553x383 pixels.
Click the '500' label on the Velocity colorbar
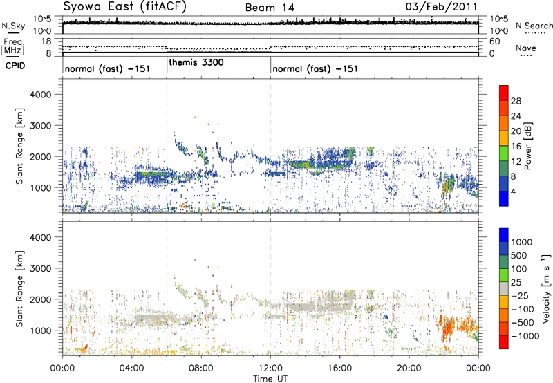click(x=519, y=255)
